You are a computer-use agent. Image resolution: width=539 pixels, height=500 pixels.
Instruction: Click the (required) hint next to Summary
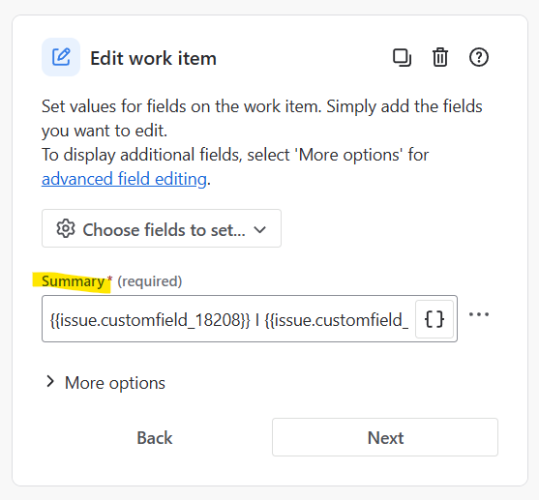[150, 281]
